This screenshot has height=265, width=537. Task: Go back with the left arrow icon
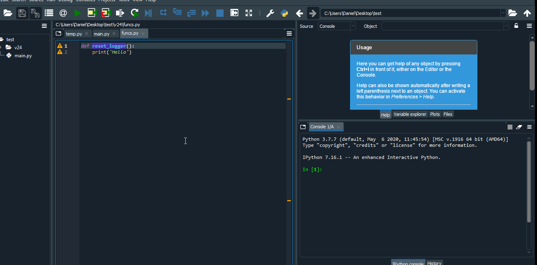(x=299, y=13)
